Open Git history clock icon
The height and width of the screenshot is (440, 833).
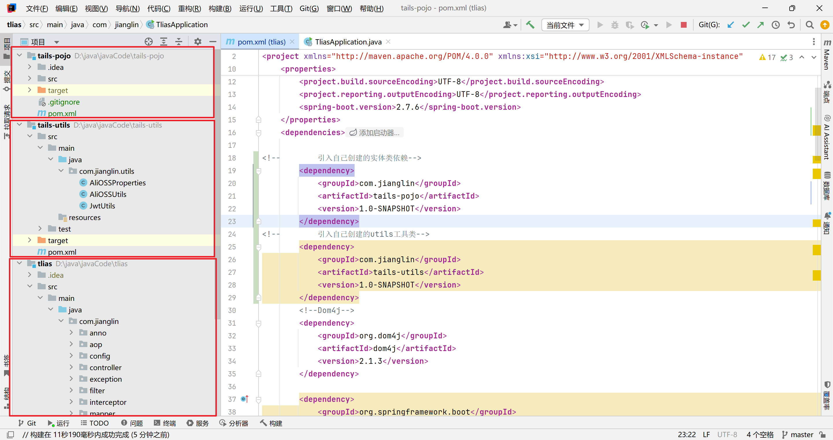(x=776, y=25)
